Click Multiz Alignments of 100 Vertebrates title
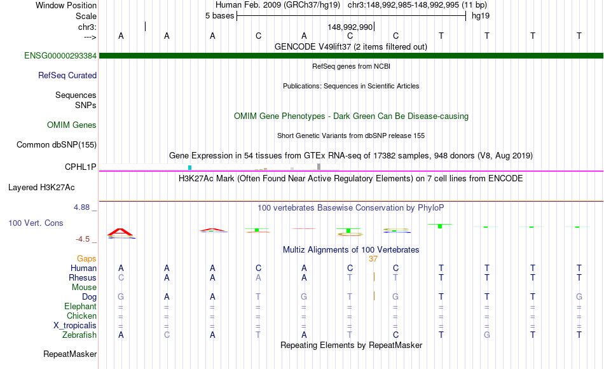Screen dimensions: 604x369 351,250
